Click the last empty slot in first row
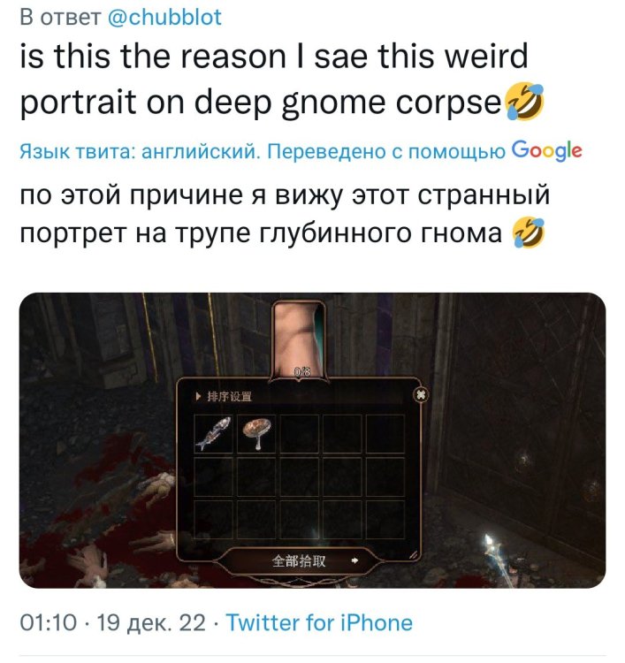Screen dimensions: 625x663 385,434
